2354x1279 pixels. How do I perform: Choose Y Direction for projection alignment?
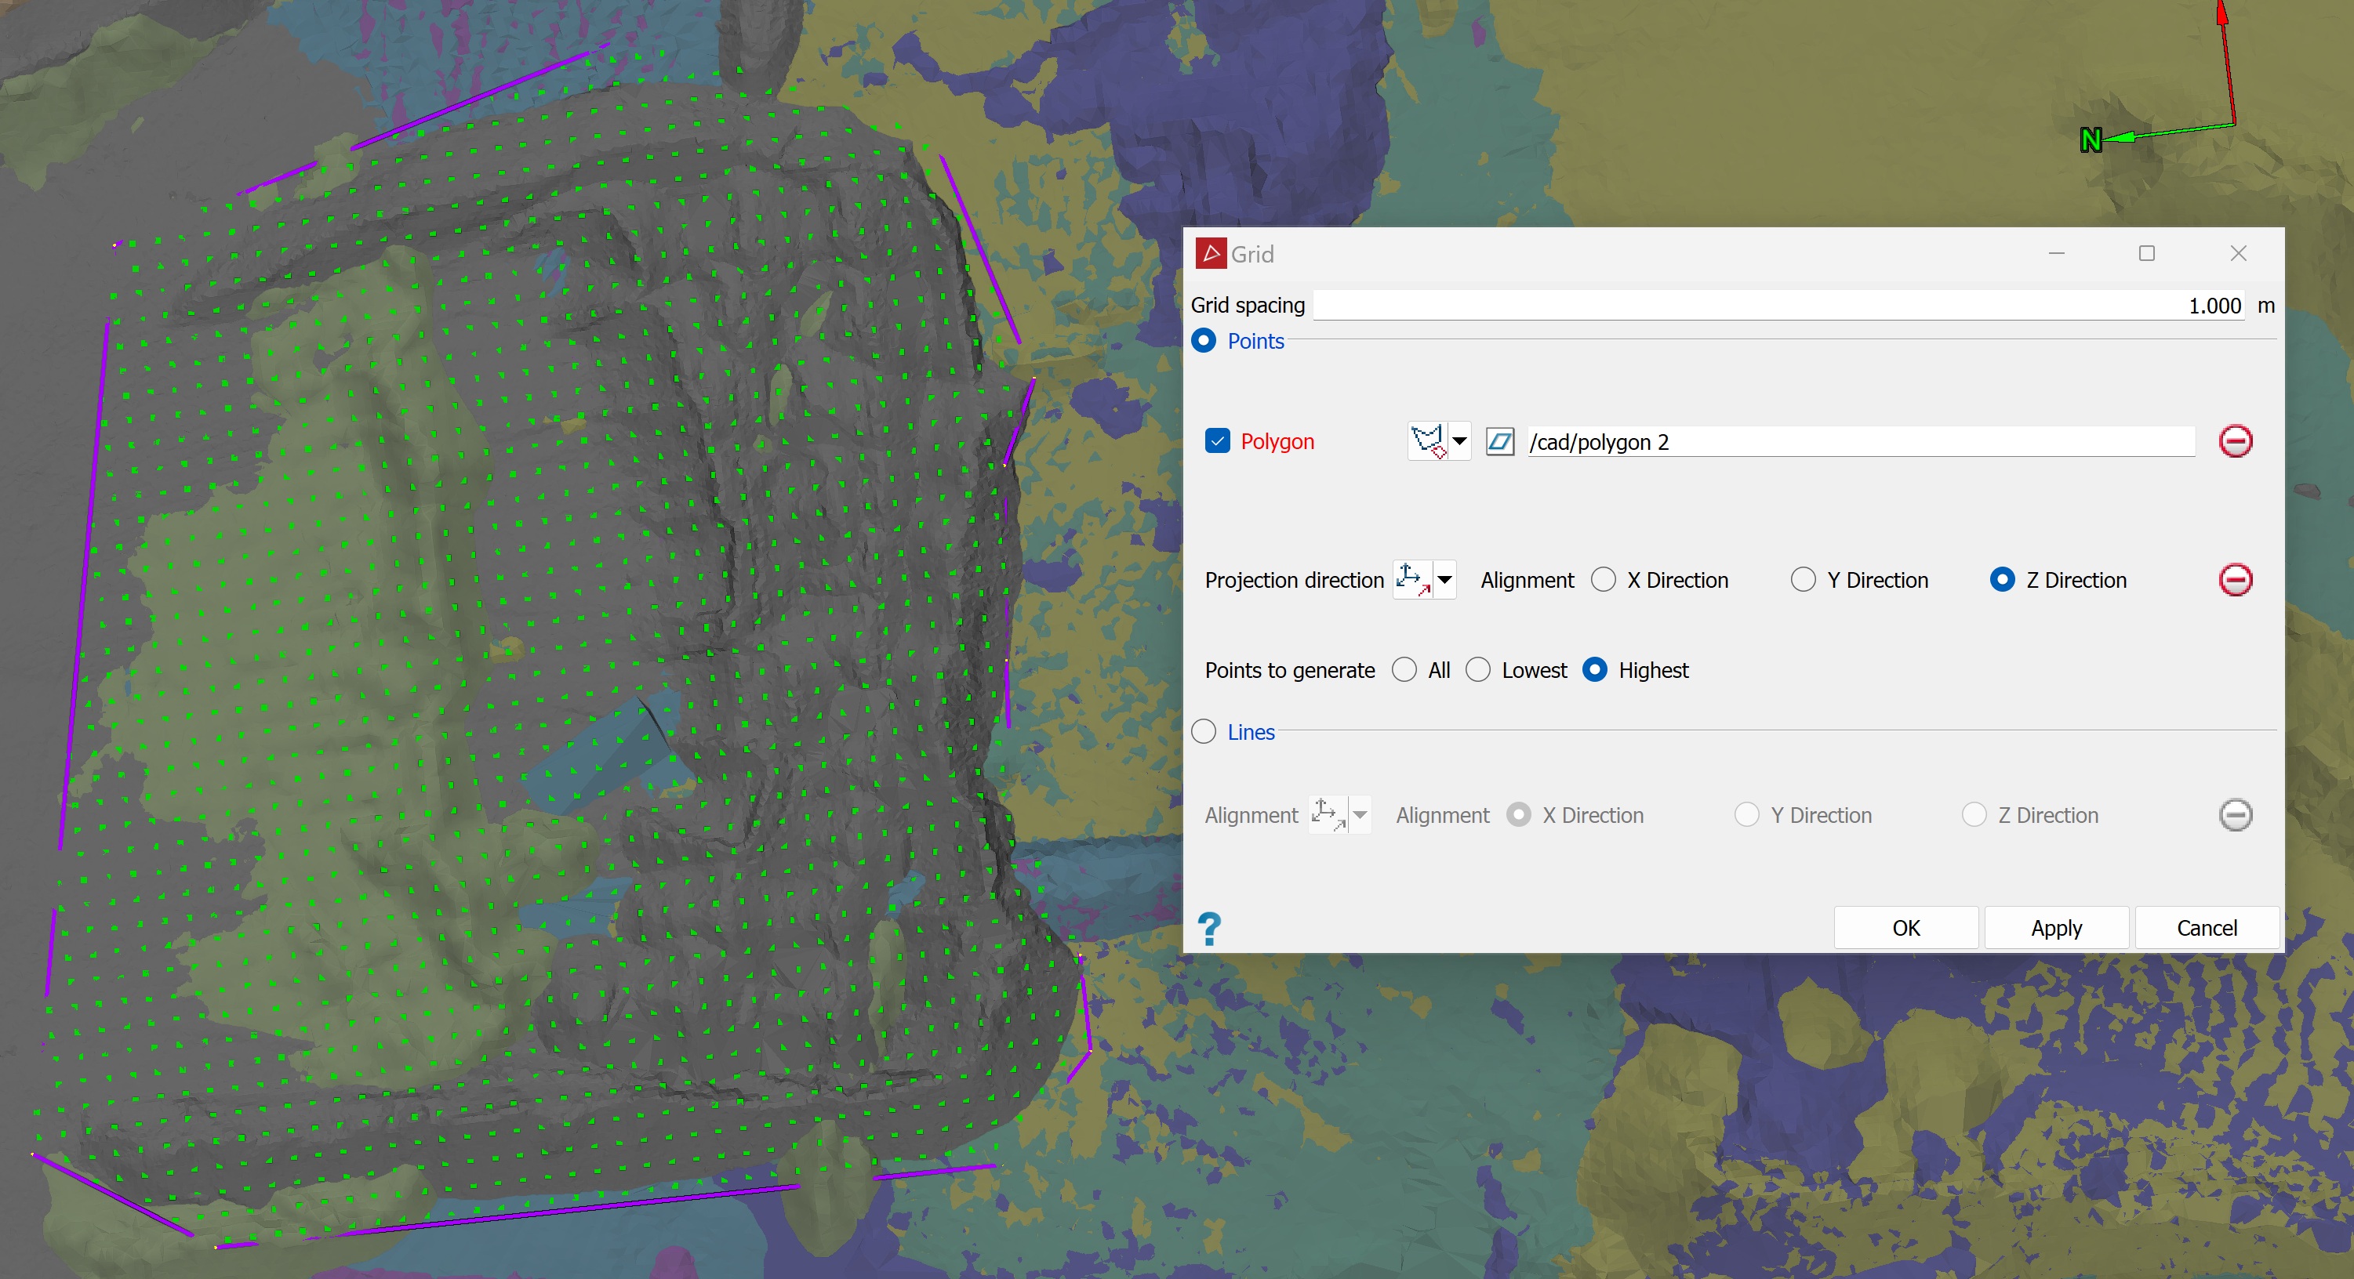(x=1803, y=580)
